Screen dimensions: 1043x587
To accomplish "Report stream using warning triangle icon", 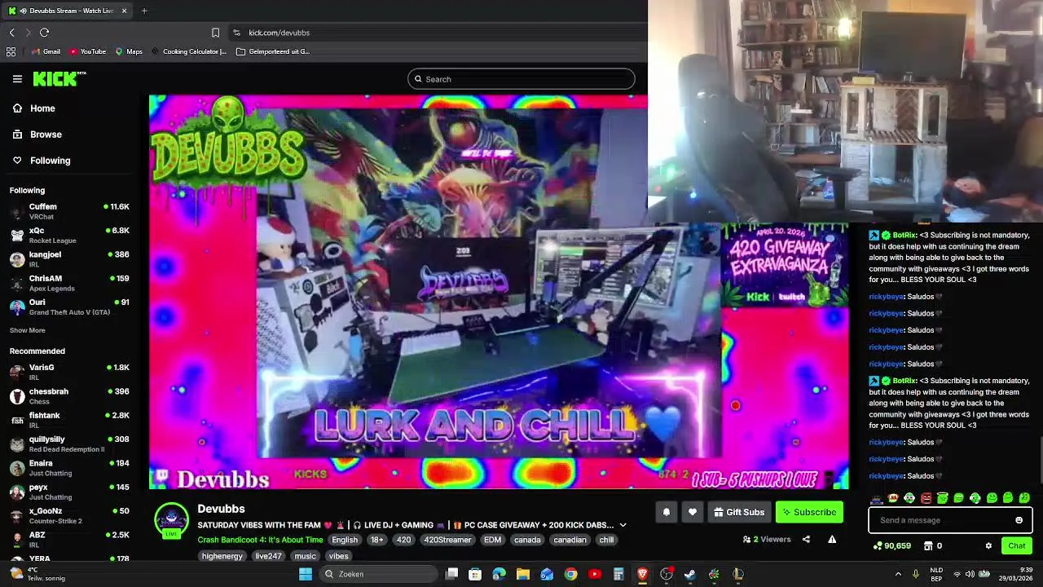I will tap(832, 539).
